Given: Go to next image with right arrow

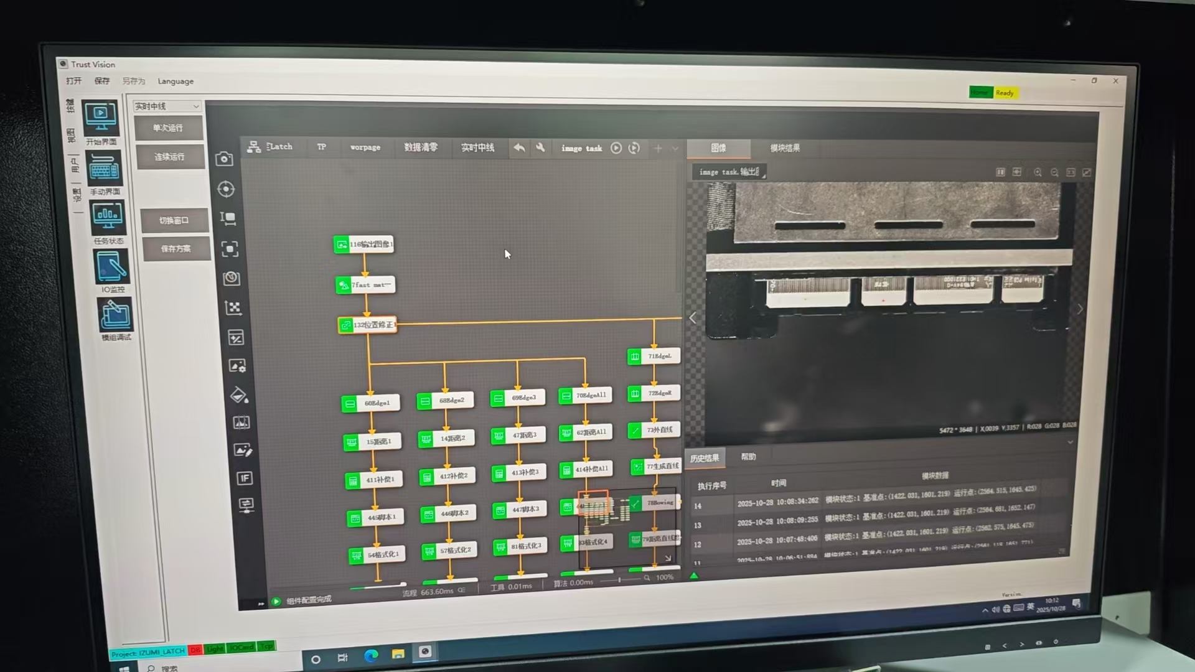Looking at the screenshot, I should tap(1080, 309).
